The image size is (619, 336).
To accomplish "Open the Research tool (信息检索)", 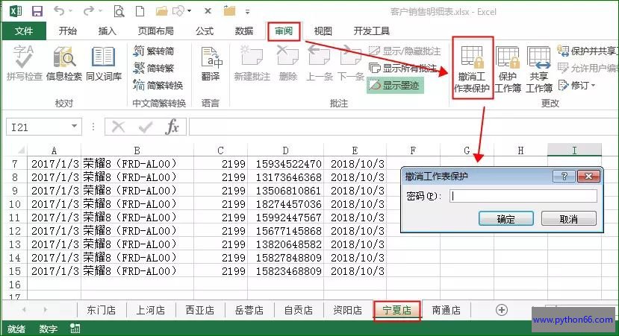I will click(64, 64).
